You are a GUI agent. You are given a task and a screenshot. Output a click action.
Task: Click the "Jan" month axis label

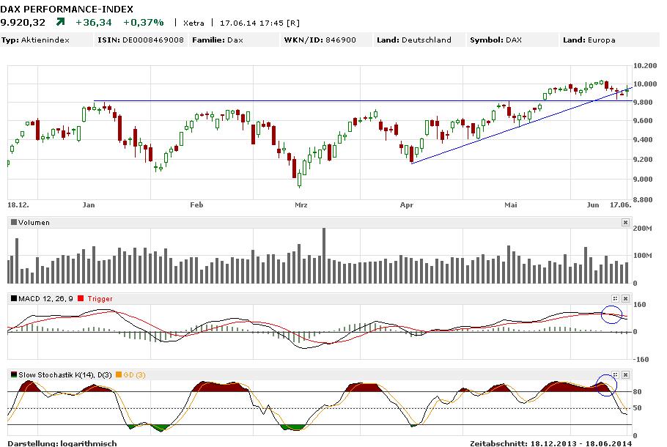pyautogui.click(x=89, y=204)
